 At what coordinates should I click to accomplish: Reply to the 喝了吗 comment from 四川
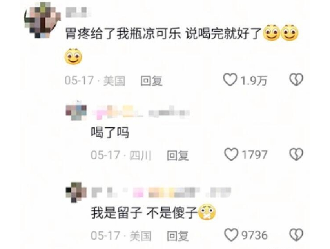pyautogui.click(x=178, y=156)
